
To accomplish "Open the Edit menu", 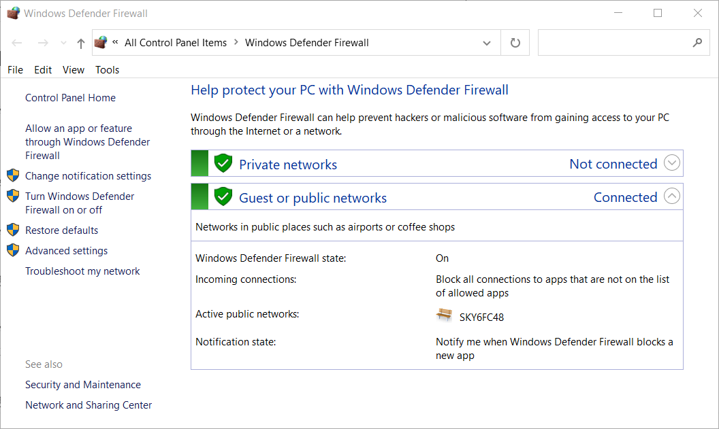I will click(43, 69).
